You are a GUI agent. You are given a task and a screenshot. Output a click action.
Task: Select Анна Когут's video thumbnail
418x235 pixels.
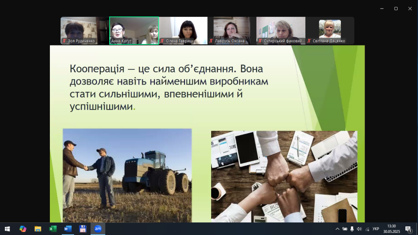click(134, 30)
